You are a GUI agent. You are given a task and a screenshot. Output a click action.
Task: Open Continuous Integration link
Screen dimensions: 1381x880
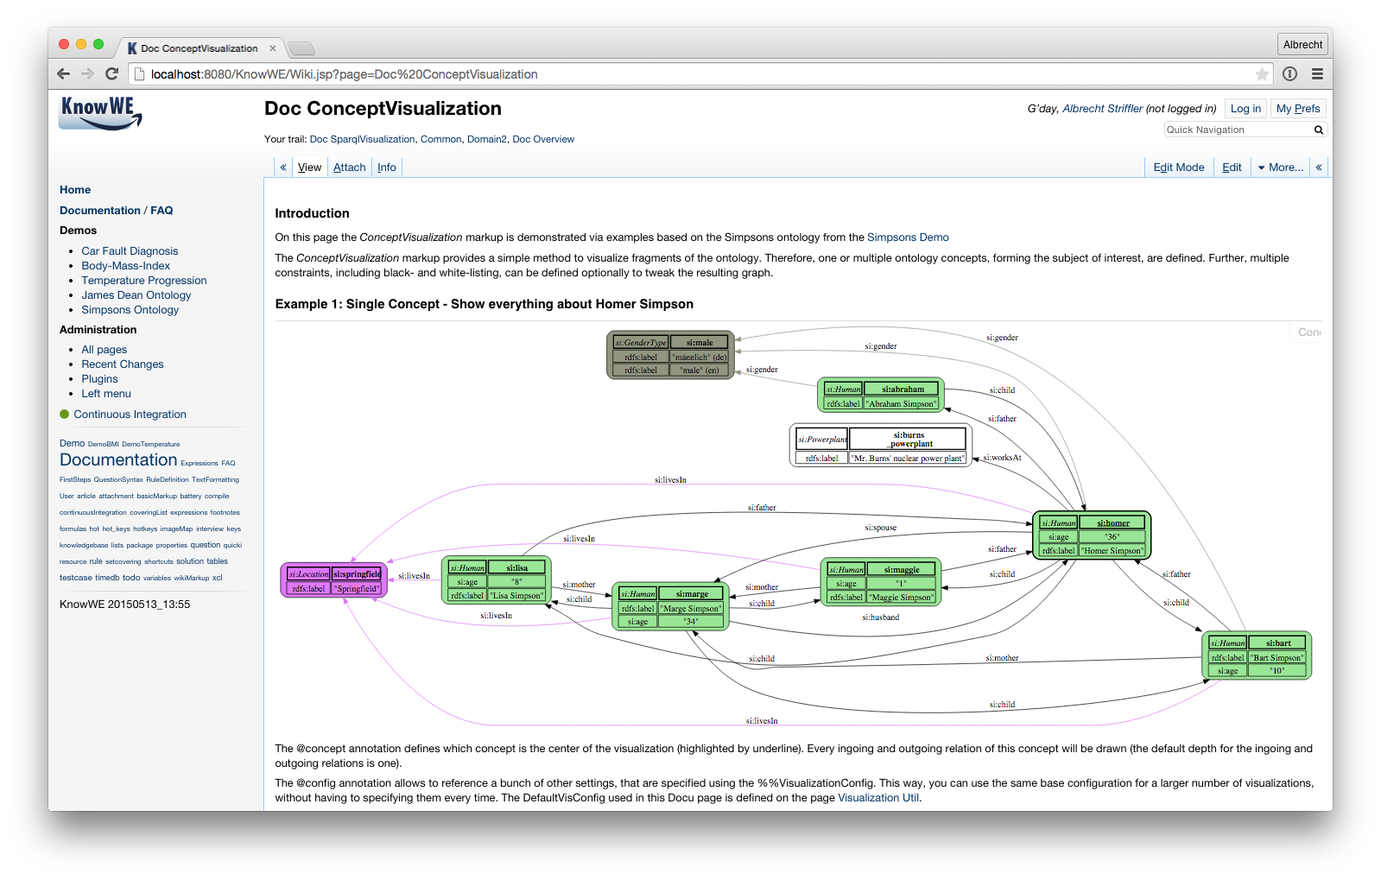tap(130, 415)
